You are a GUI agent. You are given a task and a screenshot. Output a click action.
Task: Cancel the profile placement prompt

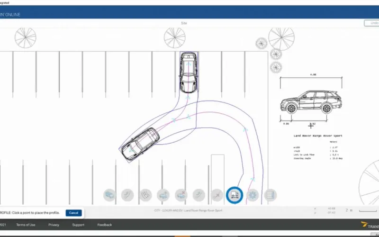74,213
